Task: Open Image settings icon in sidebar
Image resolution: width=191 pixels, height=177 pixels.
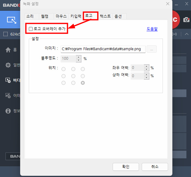Action: pyautogui.click(x=8, y=96)
